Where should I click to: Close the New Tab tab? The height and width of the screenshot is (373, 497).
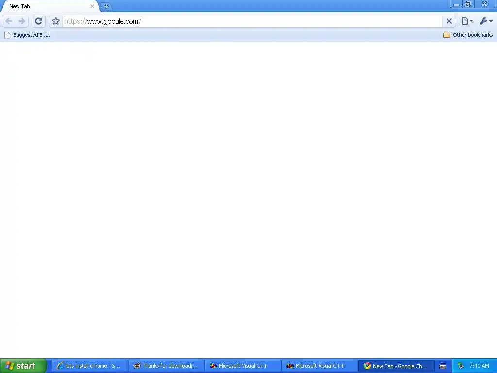(x=92, y=6)
